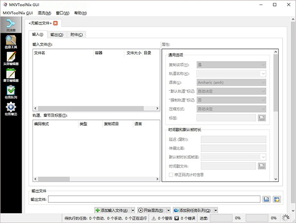Open the 任务输出 job output
The width and height of the screenshot is (296, 223).
click(11, 109)
